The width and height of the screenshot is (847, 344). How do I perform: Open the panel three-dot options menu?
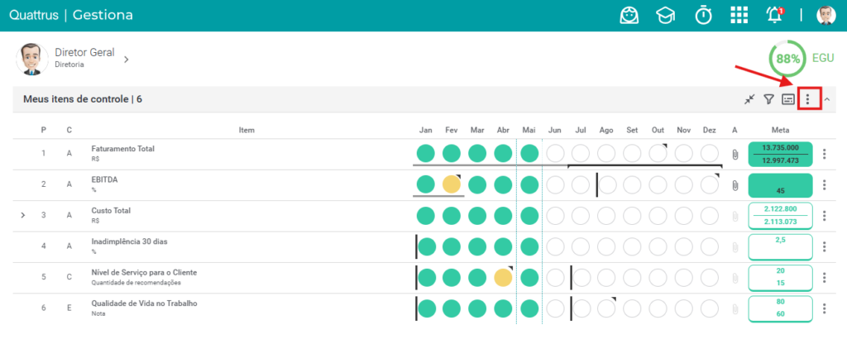[807, 99]
